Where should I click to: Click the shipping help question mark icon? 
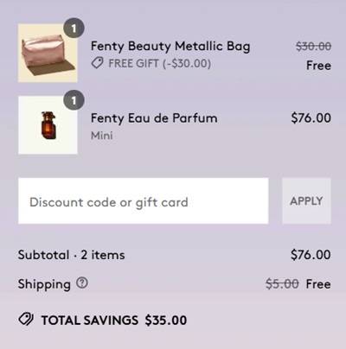coord(82,283)
